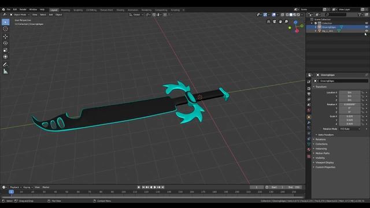The height and width of the screenshot is (208, 370).
Task: Open the File menu
Action: [9, 9]
